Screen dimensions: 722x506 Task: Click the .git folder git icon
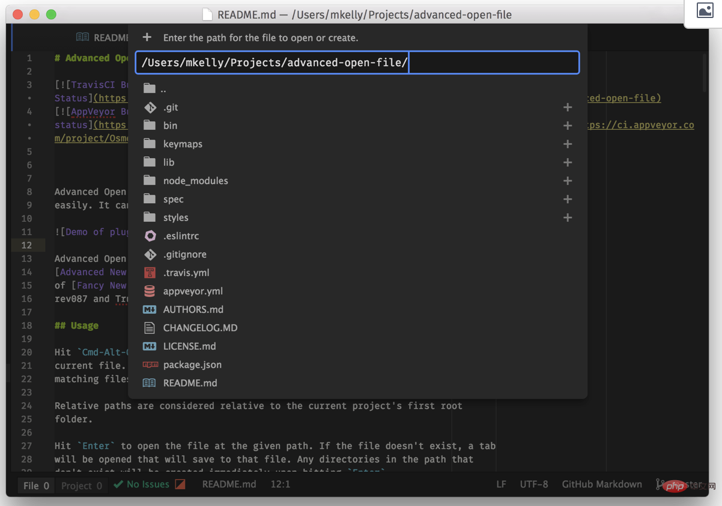point(150,108)
